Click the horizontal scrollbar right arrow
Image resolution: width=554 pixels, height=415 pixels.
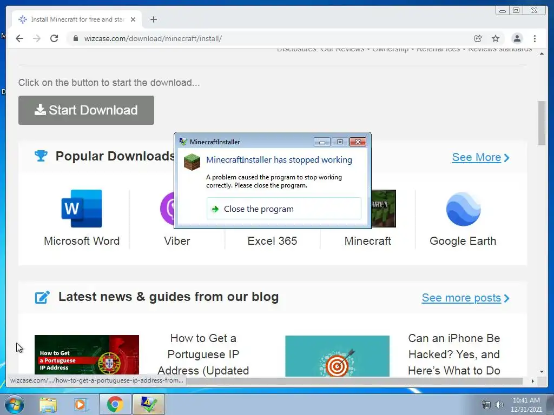coord(532,381)
